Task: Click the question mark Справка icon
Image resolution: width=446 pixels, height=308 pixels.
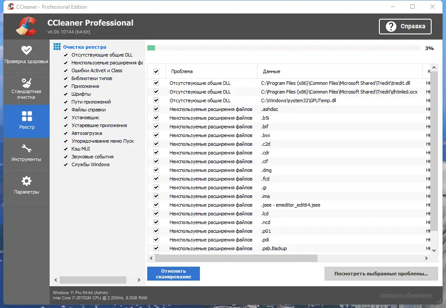Action: click(x=391, y=27)
